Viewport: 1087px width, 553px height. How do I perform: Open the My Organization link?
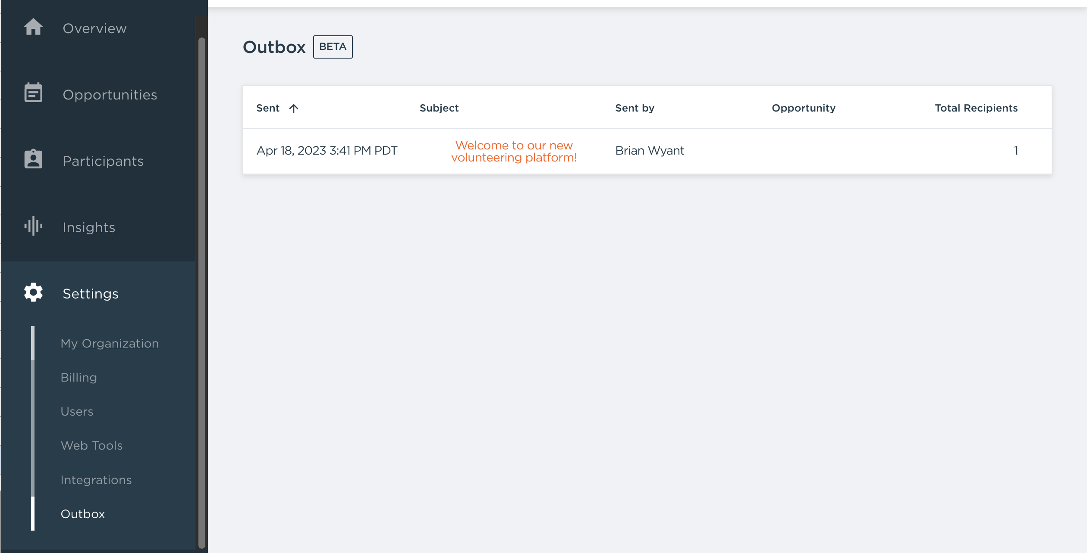pyautogui.click(x=110, y=343)
